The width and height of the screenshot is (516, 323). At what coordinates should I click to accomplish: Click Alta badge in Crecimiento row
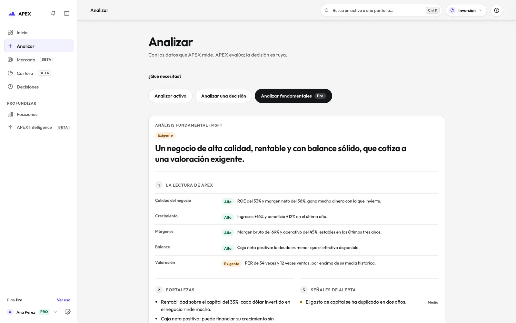click(228, 217)
